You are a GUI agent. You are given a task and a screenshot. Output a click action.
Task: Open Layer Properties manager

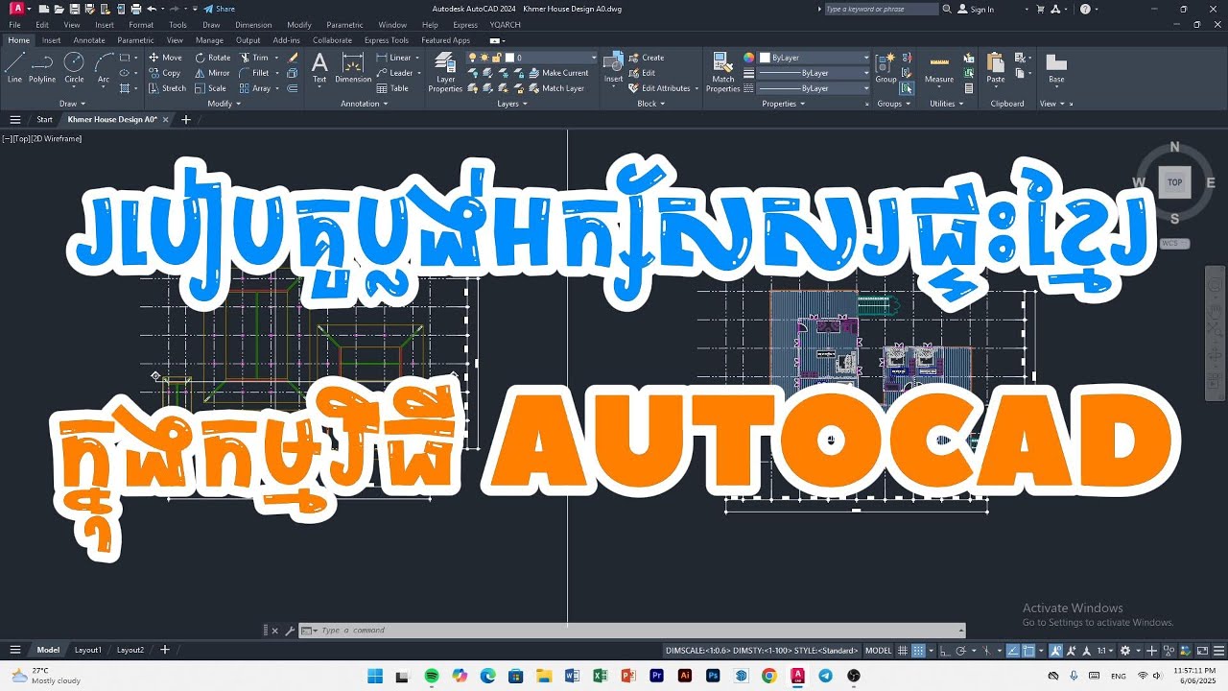tap(445, 72)
